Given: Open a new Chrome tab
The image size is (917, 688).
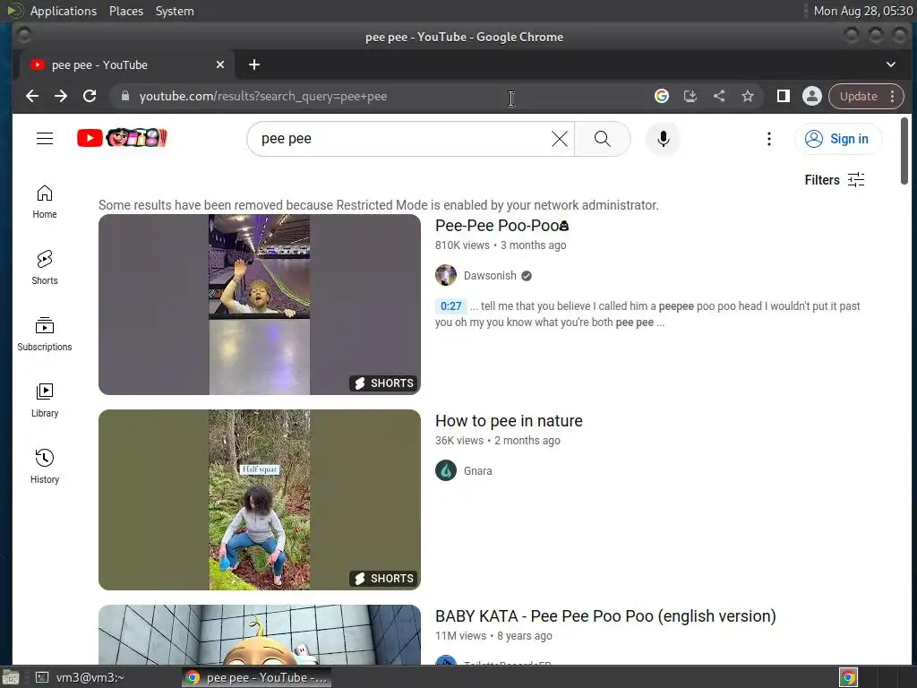Looking at the screenshot, I should pyautogui.click(x=253, y=64).
